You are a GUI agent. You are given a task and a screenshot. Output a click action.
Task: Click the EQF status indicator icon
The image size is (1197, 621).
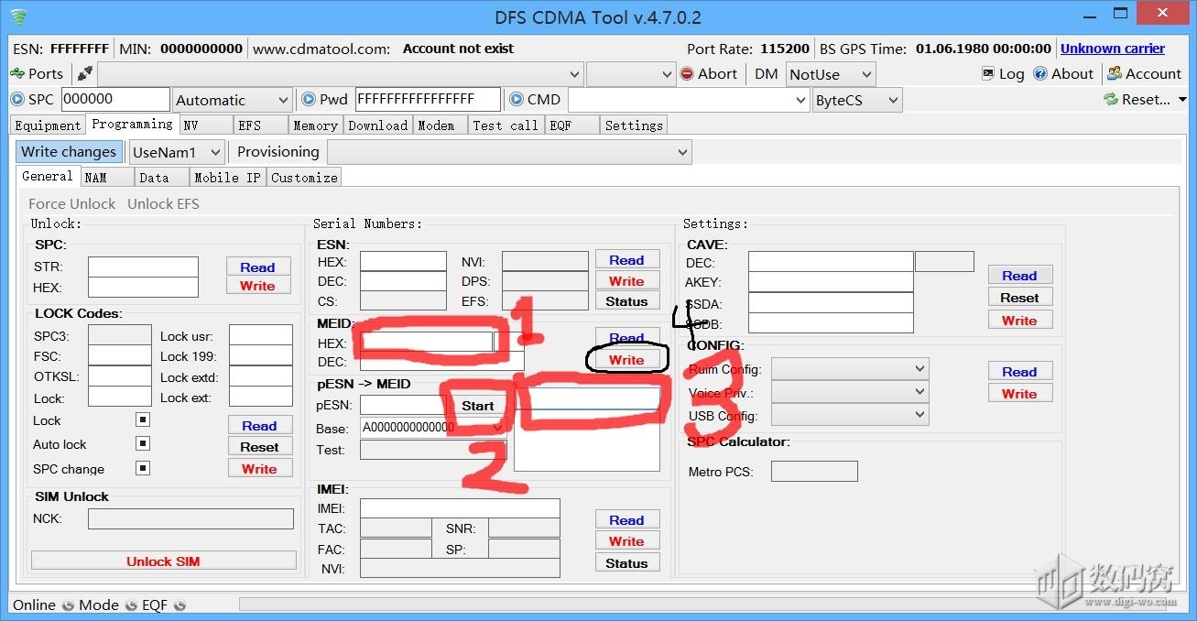click(180, 605)
